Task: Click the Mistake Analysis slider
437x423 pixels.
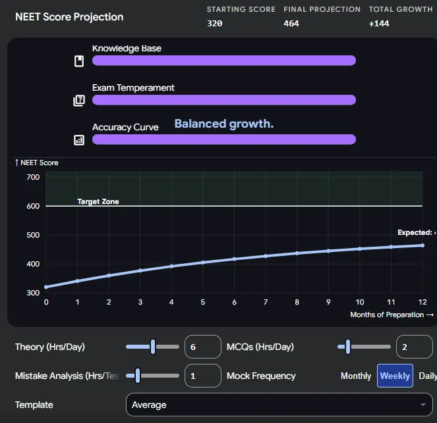Action: 152,376
